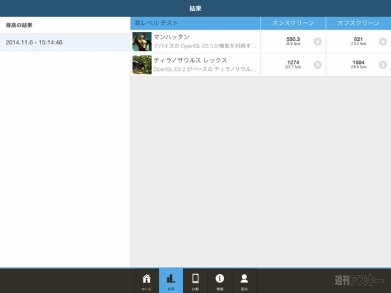Screen dimensions: 391x293
Task: Expand T-Rex offscreen result arrow
Action: [383, 64]
